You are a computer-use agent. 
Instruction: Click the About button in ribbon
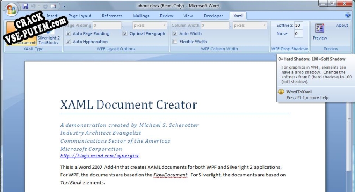click(x=342, y=25)
